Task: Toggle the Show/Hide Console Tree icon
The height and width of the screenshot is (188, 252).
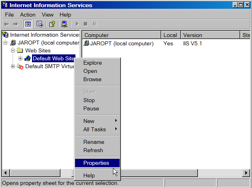Action: (x=28, y=24)
